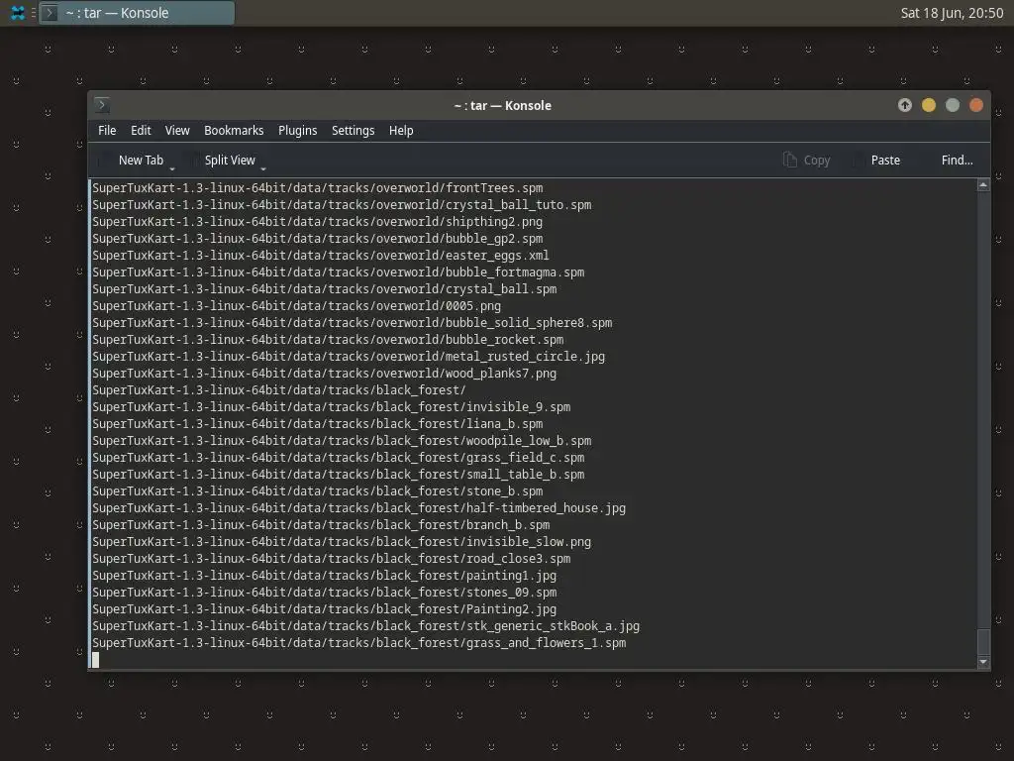Image resolution: width=1014 pixels, height=761 pixels.
Task: Click the Copy toolbar button
Action: point(806,161)
